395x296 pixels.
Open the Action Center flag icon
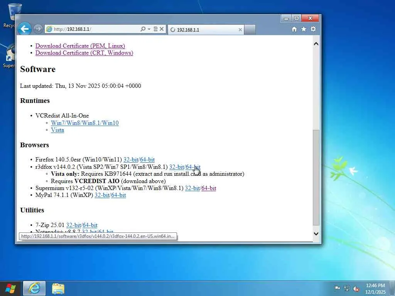tap(337, 288)
